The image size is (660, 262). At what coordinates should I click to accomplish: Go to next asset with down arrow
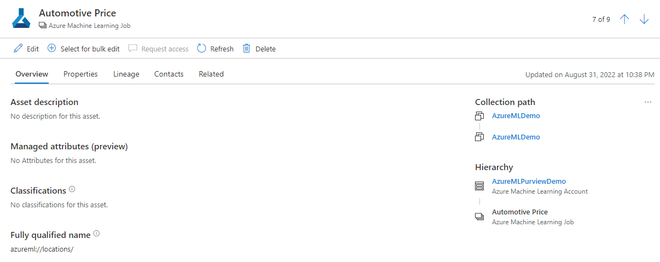tap(644, 19)
